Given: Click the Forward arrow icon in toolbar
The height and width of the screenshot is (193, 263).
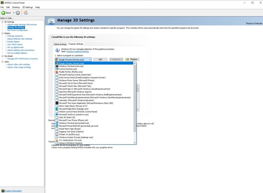Looking at the screenshot, I should [18, 13].
